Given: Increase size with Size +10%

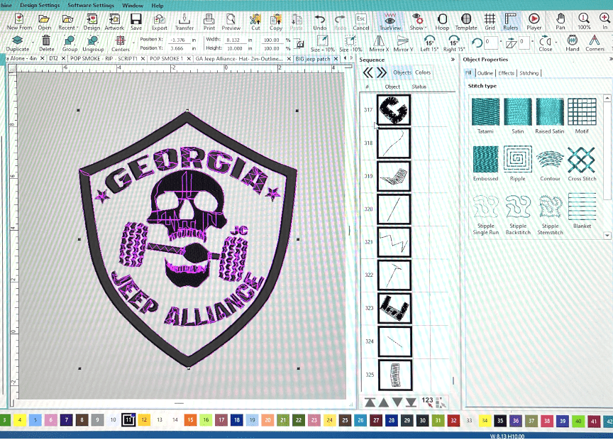Looking at the screenshot, I should [x=323, y=43].
